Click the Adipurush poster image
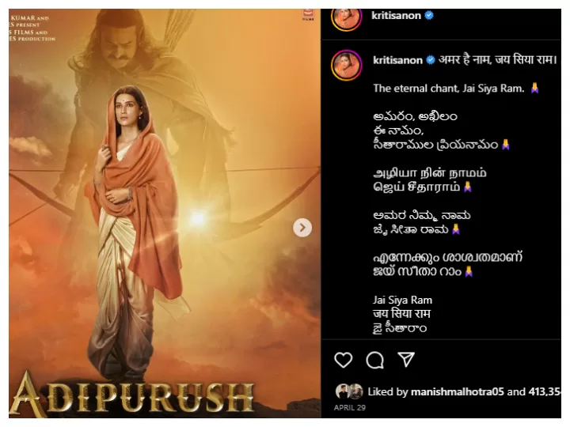The width and height of the screenshot is (570, 427). pos(165,213)
